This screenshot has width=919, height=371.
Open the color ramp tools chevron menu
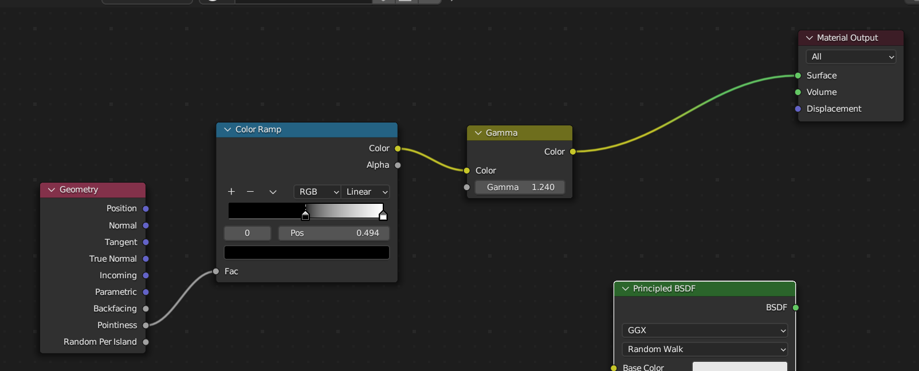tap(273, 192)
